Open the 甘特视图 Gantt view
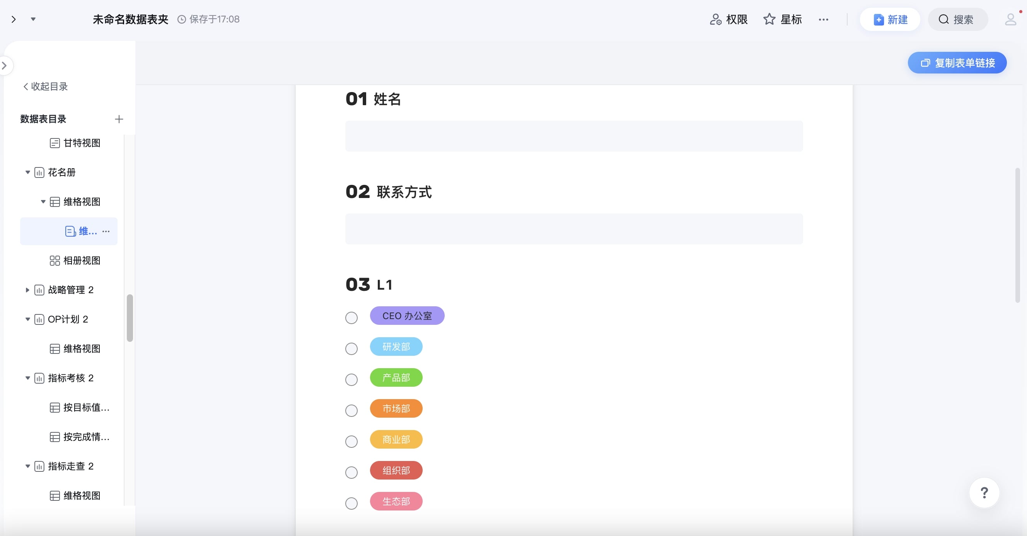The width and height of the screenshot is (1027, 536). point(81,143)
